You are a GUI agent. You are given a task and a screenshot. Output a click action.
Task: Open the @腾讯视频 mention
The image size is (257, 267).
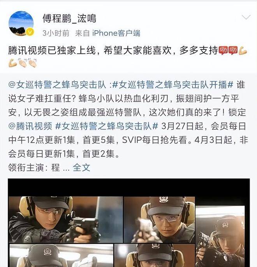coord(30,126)
